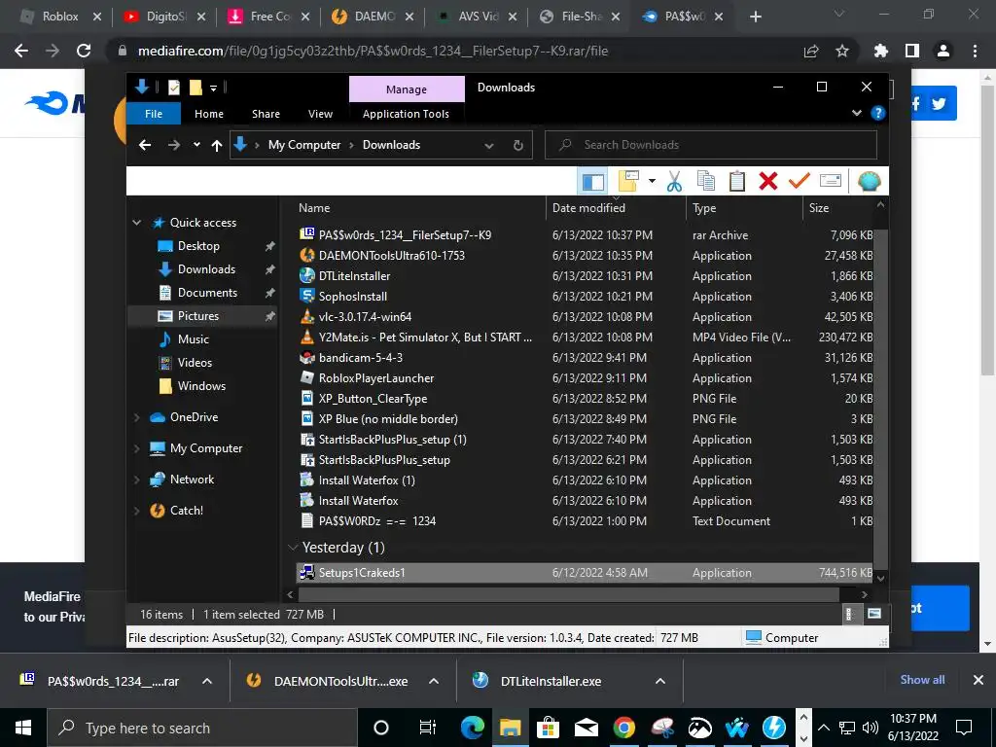Expand the Network tree node
996x747 pixels.
click(136, 480)
